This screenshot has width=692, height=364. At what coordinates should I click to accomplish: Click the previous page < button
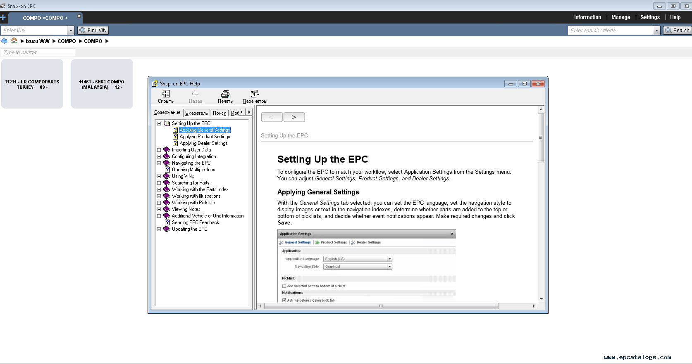[x=272, y=117]
